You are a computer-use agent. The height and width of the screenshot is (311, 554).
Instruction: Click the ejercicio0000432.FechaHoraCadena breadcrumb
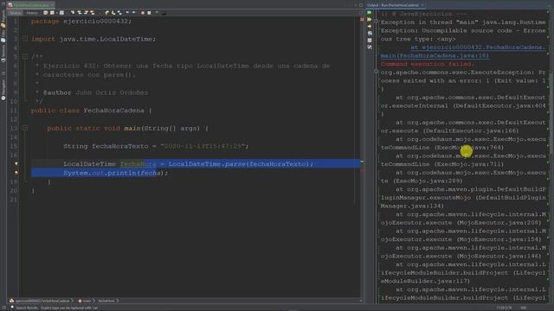[x=42, y=301]
